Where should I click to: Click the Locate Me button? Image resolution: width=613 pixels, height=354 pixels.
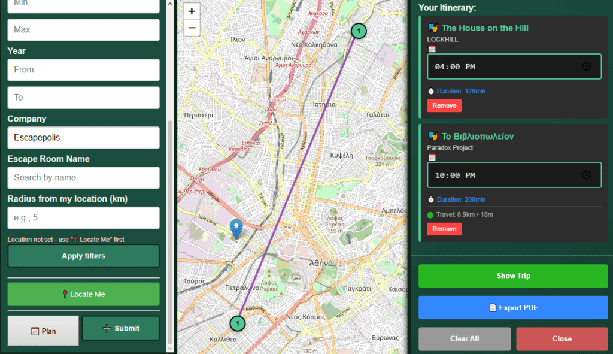point(83,294)
